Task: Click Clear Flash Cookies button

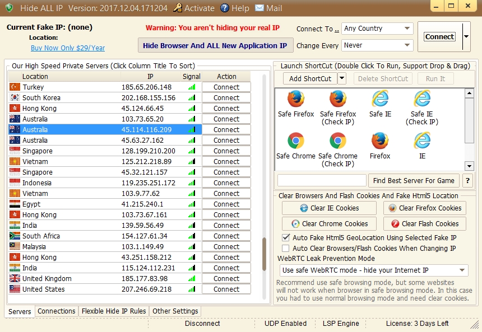Action: [424, 223]
